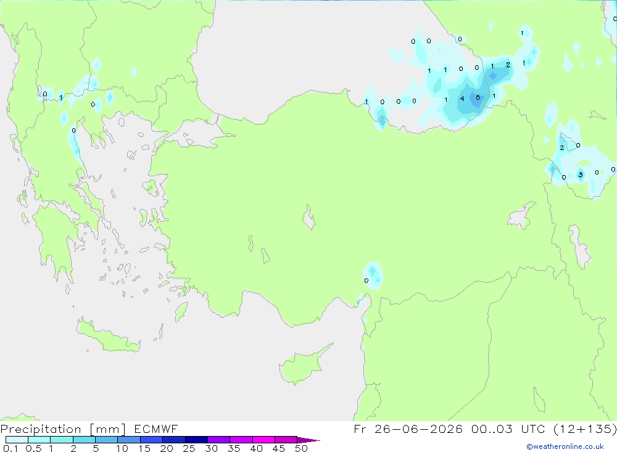Click the '(12+135)' forecast step text
This screenshot has height=452, width=617.
586,429
